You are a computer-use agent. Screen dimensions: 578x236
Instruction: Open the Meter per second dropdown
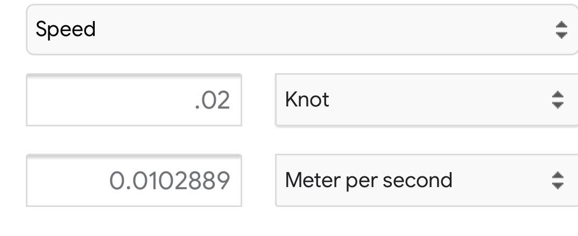click(426, 181)
